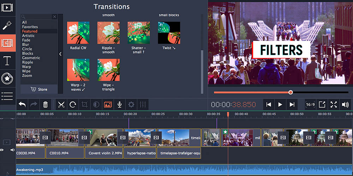The width and height of the screenshot is (353, 176).
Task: Play the preview video
Action: [280, 105]
